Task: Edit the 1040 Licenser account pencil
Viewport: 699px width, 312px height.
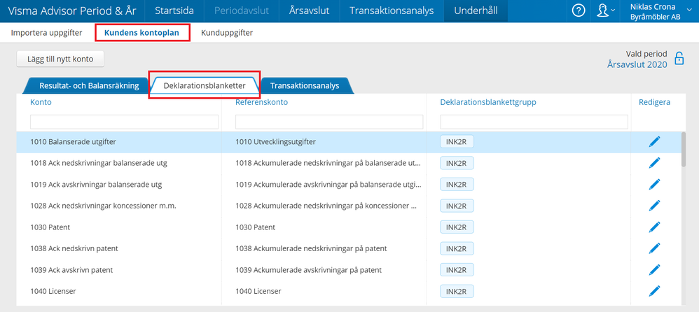Action: point(654,291)
